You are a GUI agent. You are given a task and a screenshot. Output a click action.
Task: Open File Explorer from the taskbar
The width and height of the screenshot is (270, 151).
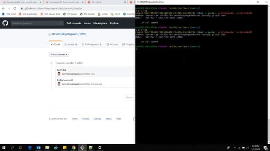pos(47,148)
